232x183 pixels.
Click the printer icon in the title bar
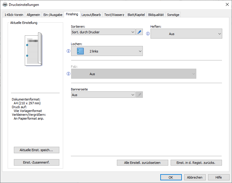point(5,4)
